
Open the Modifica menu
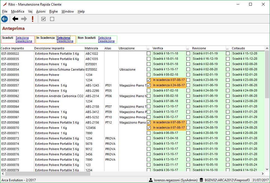pyautogui.click(x=18, y=11)
